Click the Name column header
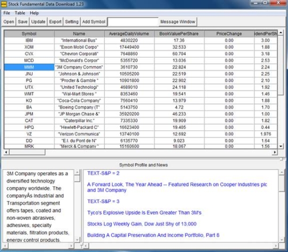The image size is (288, 252). 79,34
